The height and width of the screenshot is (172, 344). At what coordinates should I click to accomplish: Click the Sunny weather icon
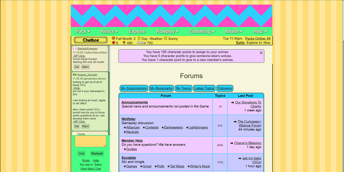click(166, 38)
